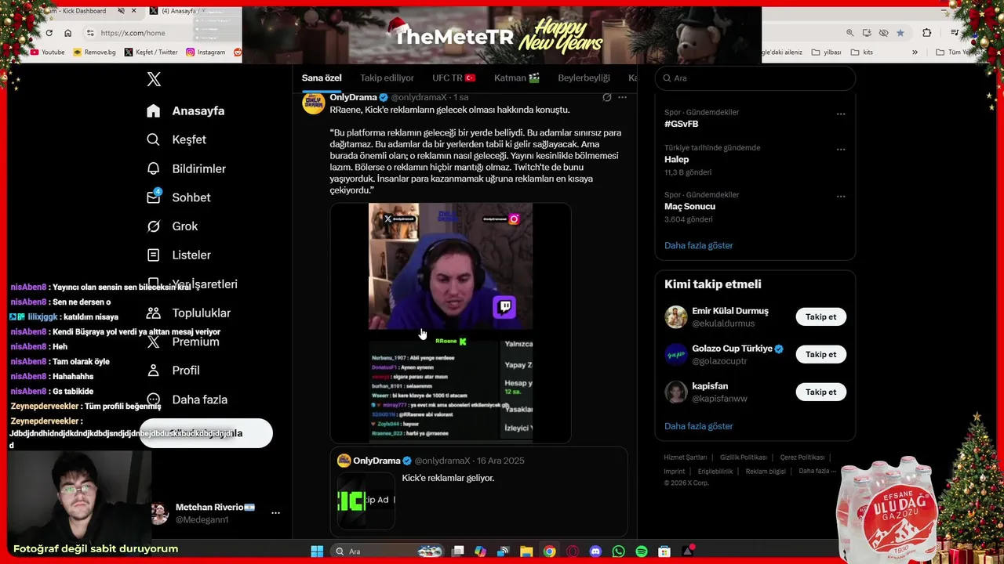Switch to Takip ediyor tab
The width and height of the screenshot is (1004, 564).
[387, 78]
